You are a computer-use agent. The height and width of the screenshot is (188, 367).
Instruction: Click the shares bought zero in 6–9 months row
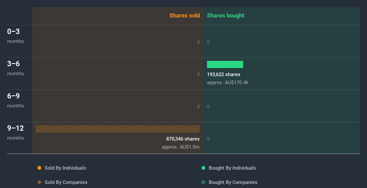(208, 107)
